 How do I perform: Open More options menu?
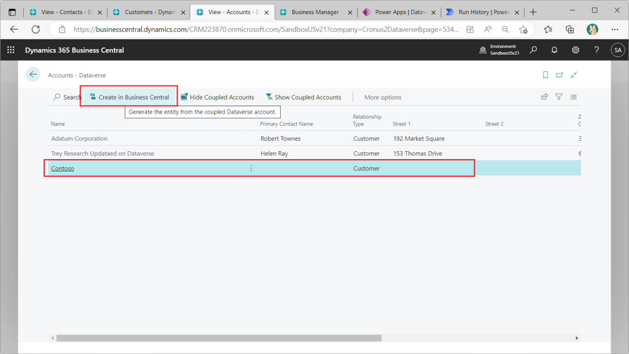point(383,97)
